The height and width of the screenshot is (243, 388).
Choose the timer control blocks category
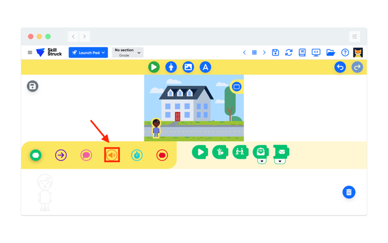[x=137, y=155]
